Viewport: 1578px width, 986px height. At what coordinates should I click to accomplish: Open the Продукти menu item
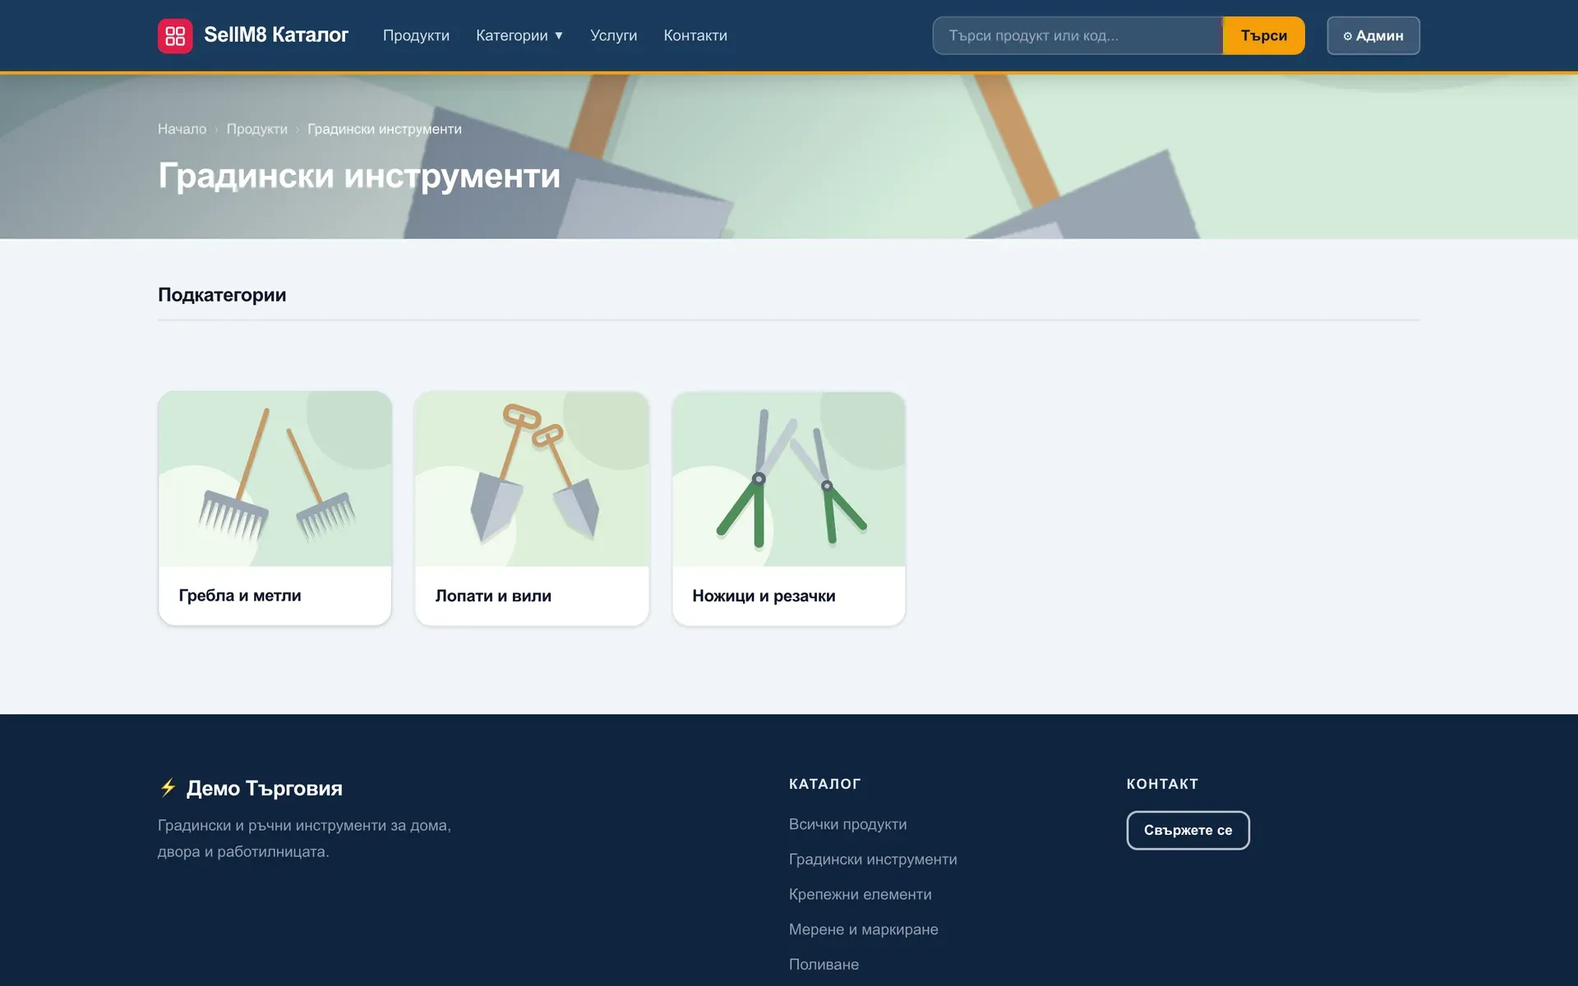click(416, 35)
